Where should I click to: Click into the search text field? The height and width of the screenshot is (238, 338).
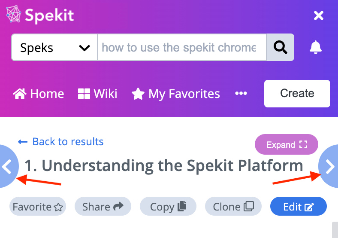pyautogui.click(x=182, y=47)
